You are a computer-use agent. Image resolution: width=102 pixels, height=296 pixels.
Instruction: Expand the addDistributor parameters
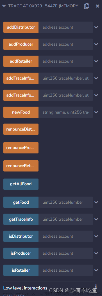point(96,27)
